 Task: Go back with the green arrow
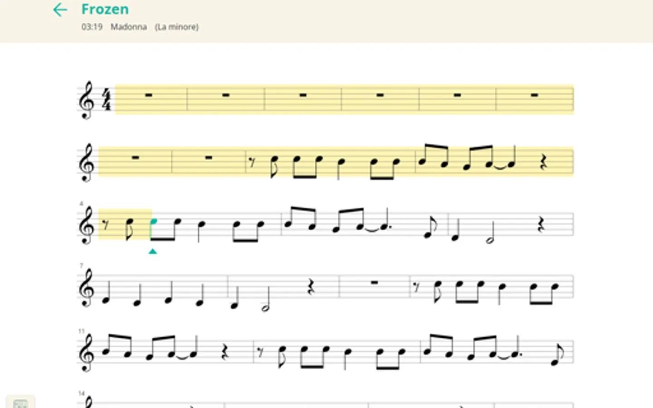(x=60, y=10)
